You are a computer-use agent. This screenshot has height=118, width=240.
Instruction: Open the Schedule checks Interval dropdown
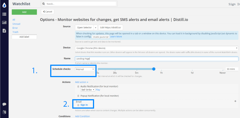(x=85, y=69)
